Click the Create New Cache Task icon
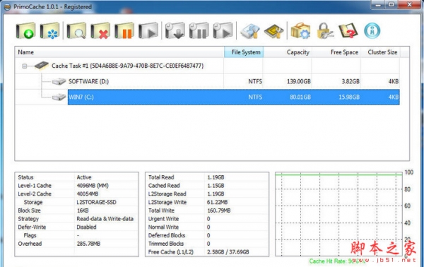Viewport: 424px width, 267px height. tap(25, 30)
